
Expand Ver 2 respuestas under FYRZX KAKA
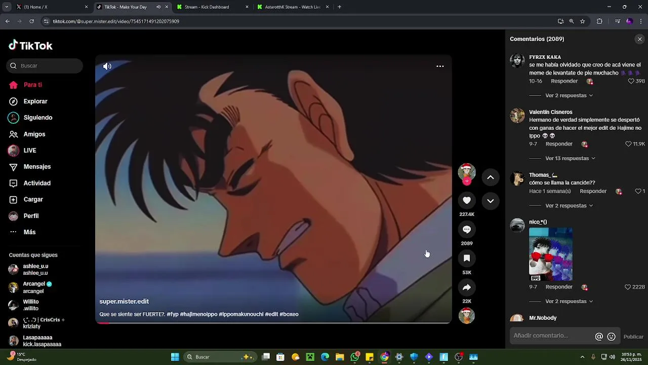(x=569, y=95)
